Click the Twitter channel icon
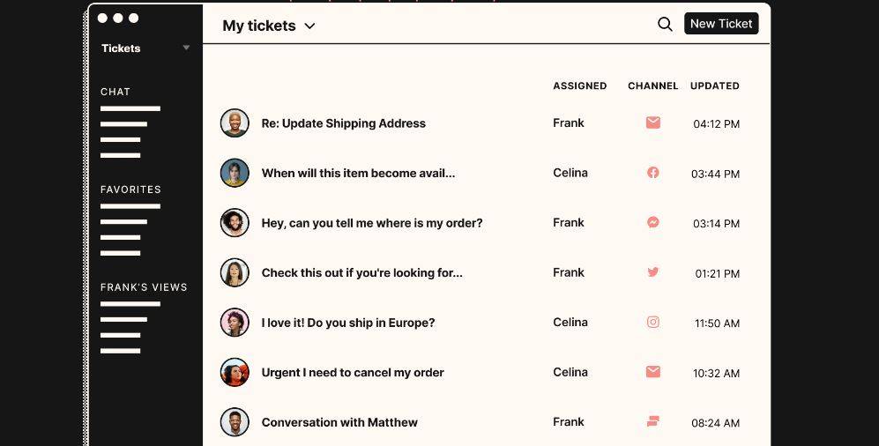879x446 pixels. pos(653,272)
